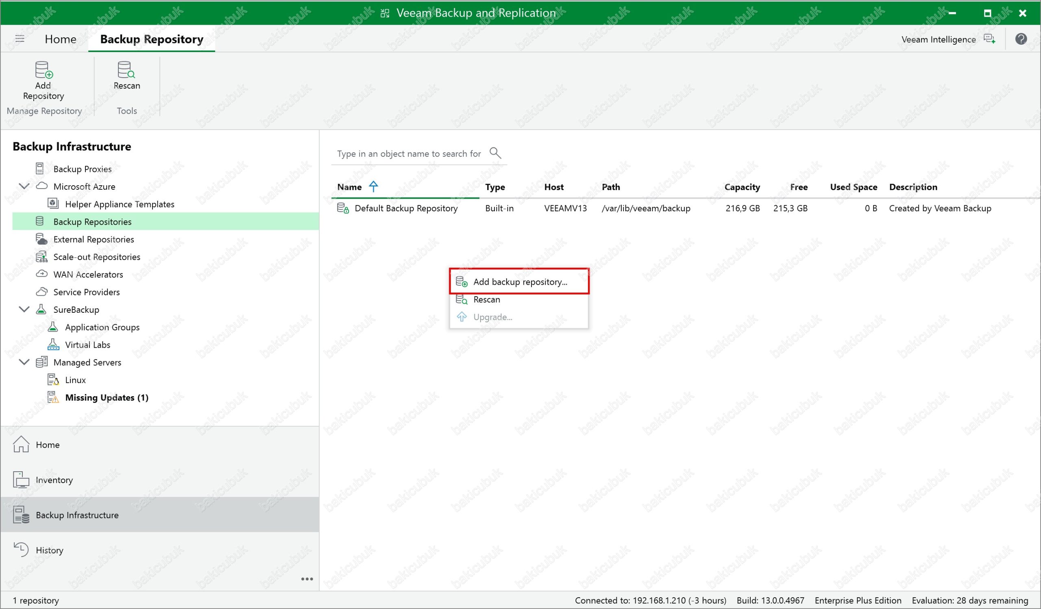Click the External Repositories icon
1041x609 pixels.
coord(41,239)
